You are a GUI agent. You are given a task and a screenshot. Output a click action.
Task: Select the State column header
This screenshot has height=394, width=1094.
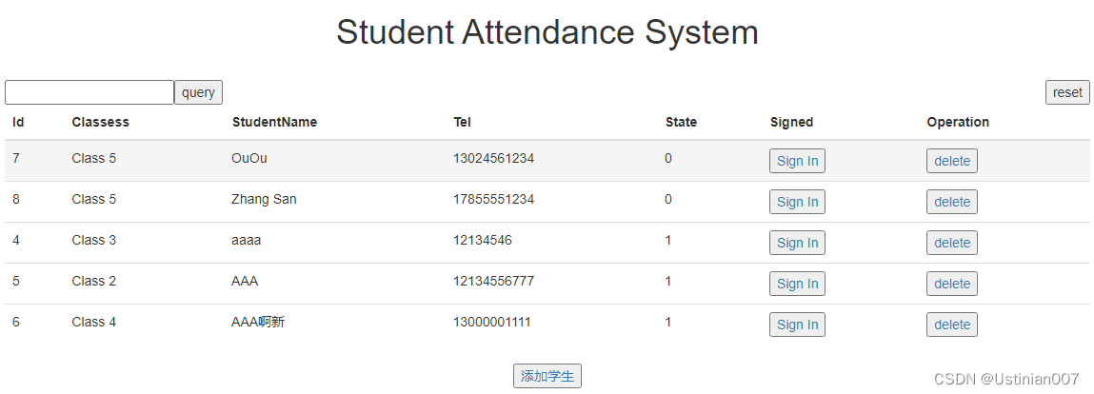point(681,122)
